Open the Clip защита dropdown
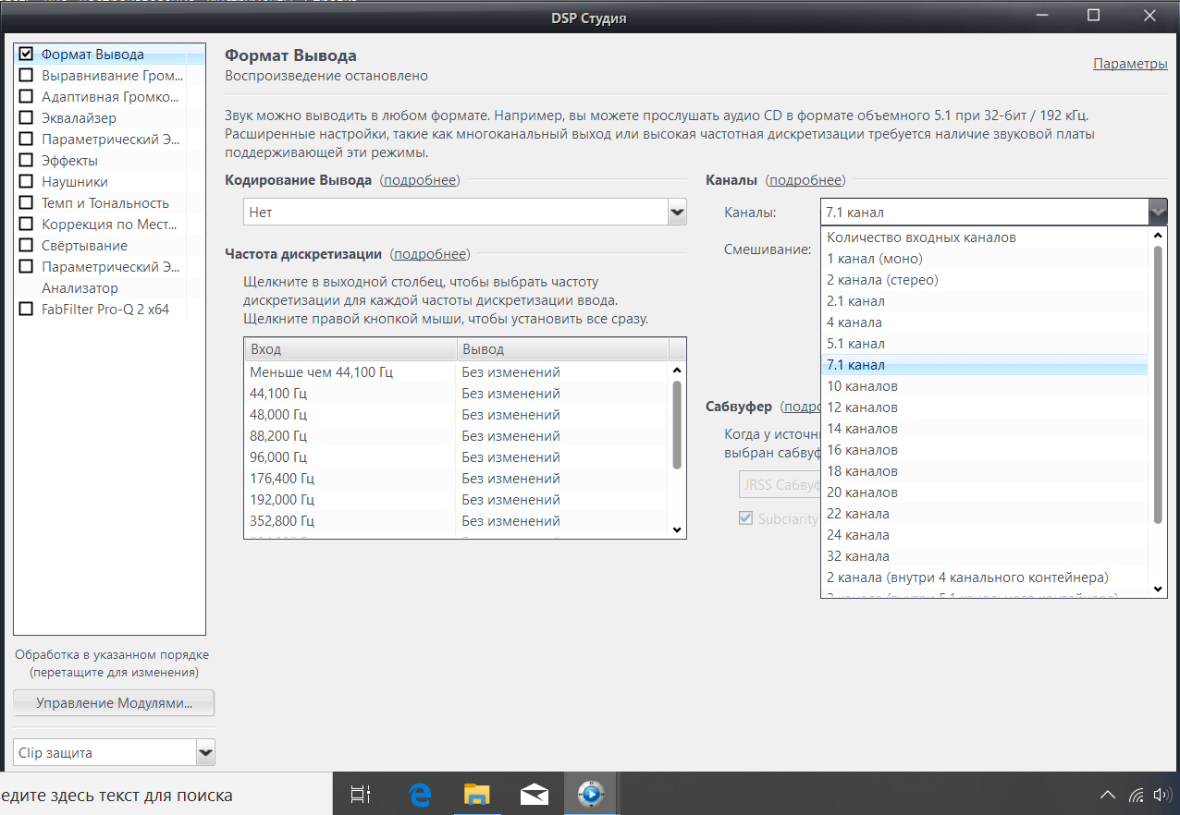The width and height of the screenshot is (1180, 815). 115,753
